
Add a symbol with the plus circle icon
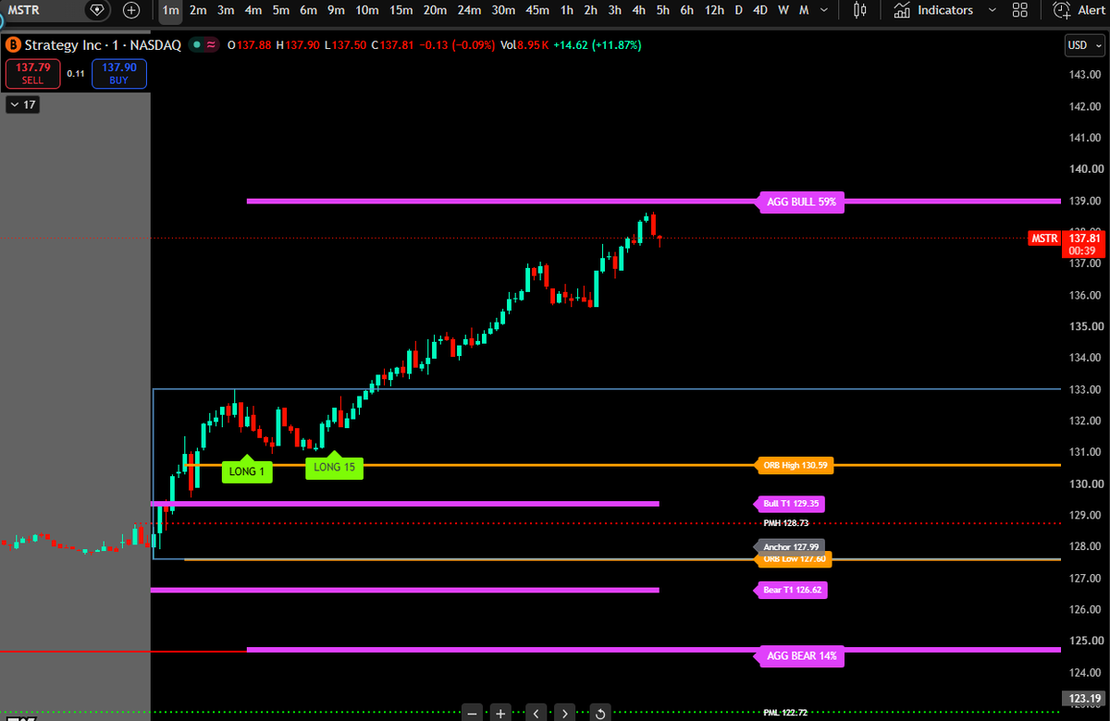click(131, 10)
